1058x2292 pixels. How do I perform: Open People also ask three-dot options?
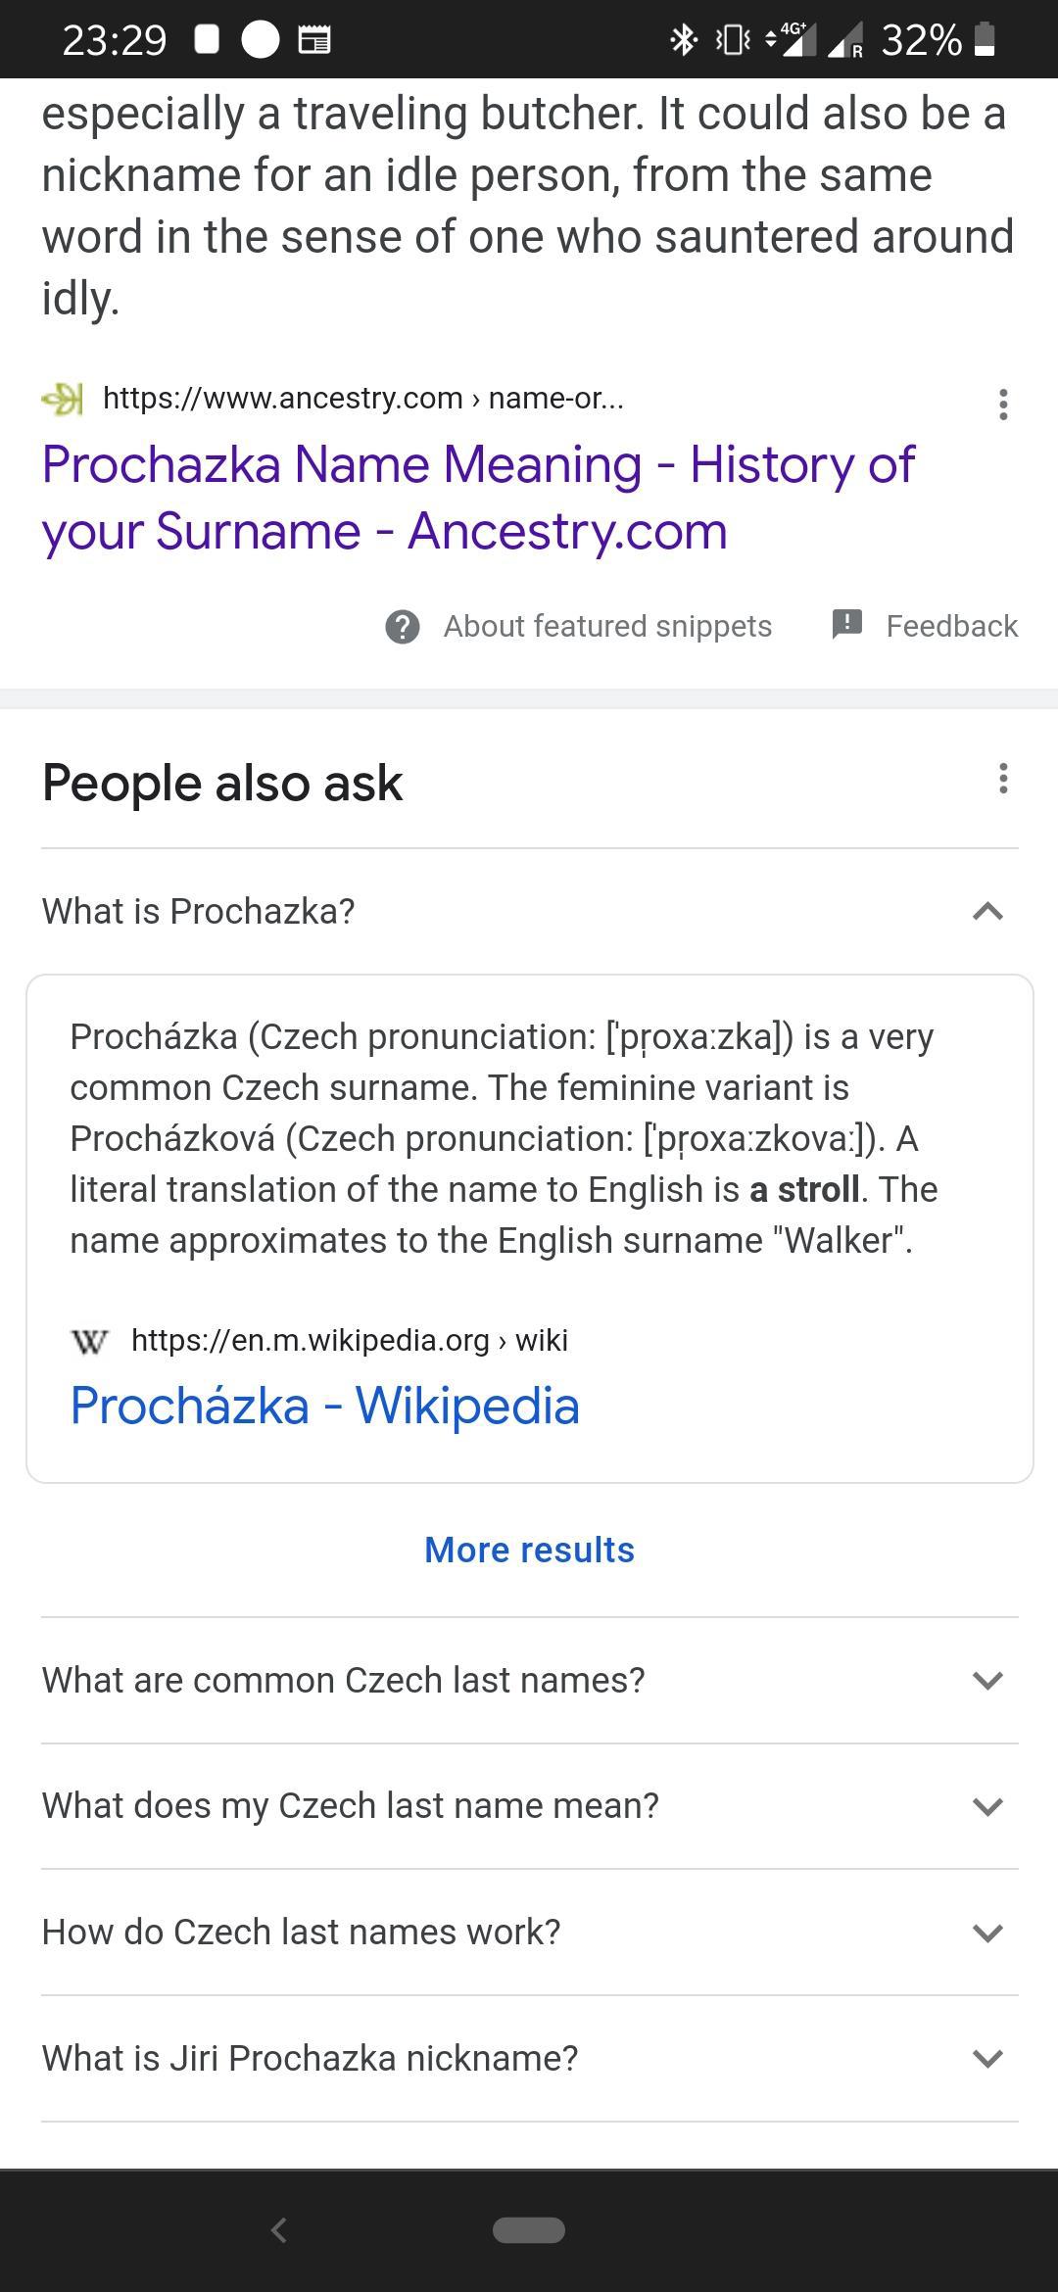[1002, 780]
